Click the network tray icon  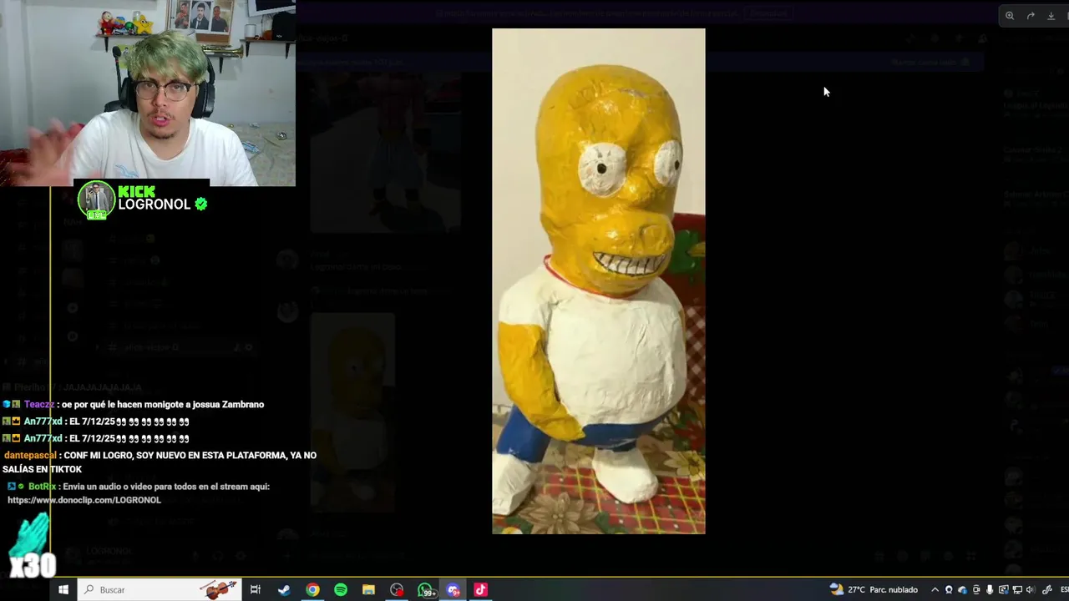click(1017, 589)
